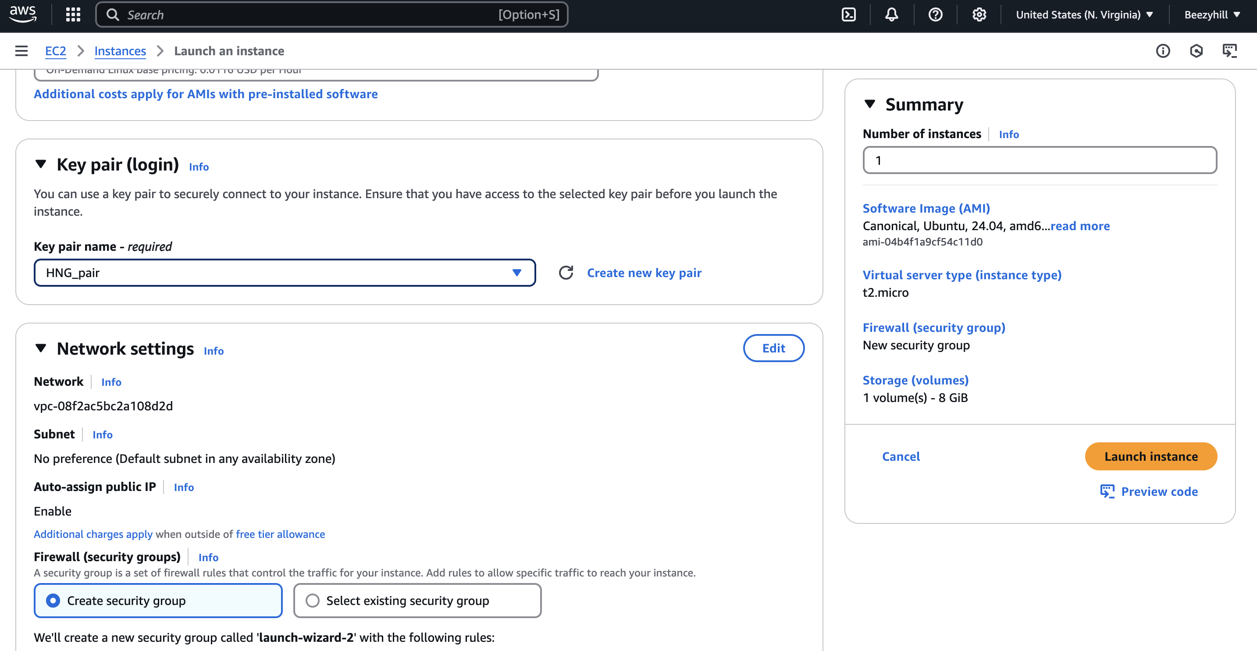Click Virtual server type (instance type) link
Image resolution: width=1257 pixels, height=651 pixels.
[x=962, y=275]
